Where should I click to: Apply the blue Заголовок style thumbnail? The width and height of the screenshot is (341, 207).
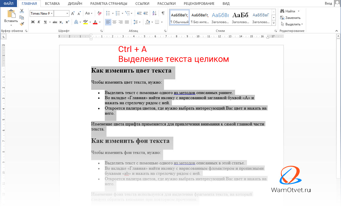click(x=220, y=18)
